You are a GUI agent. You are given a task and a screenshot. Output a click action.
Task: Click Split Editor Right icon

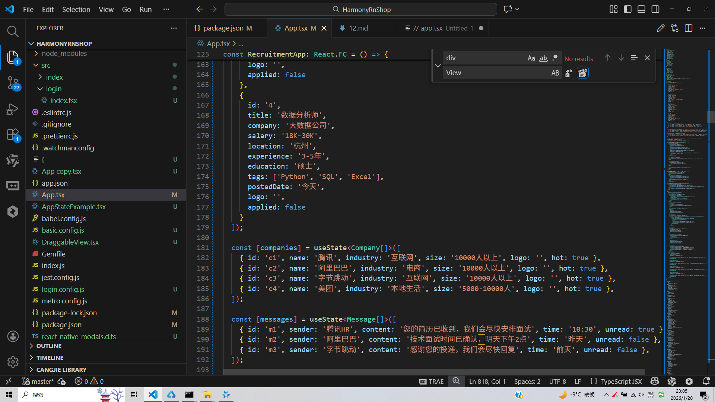tap(688, 28)
